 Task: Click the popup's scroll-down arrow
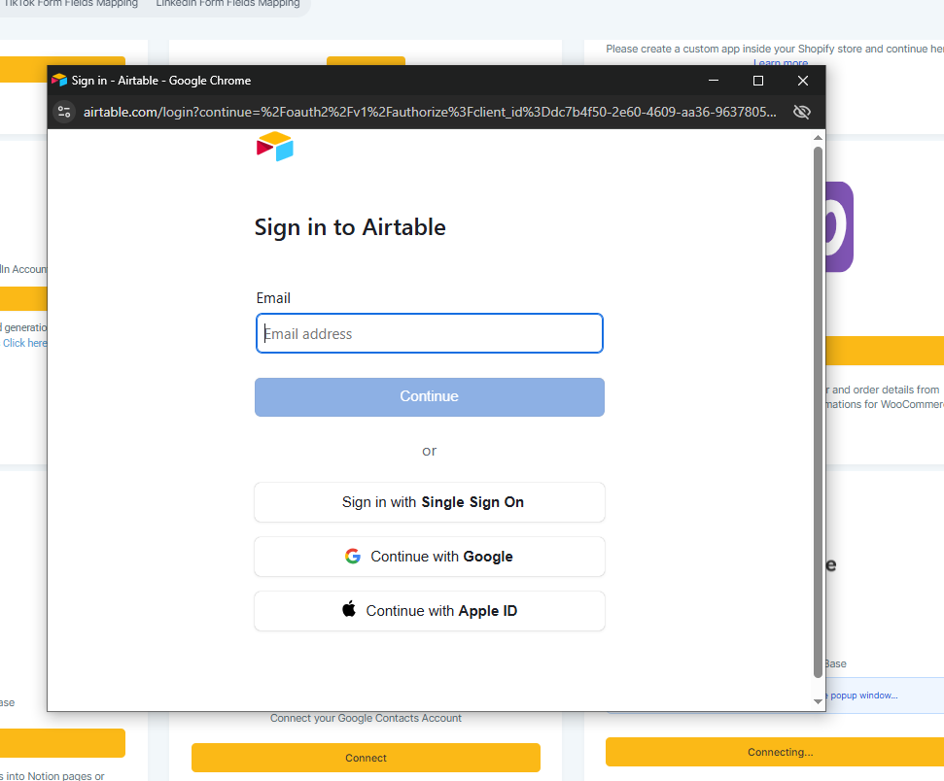click(x=818, y=701)
